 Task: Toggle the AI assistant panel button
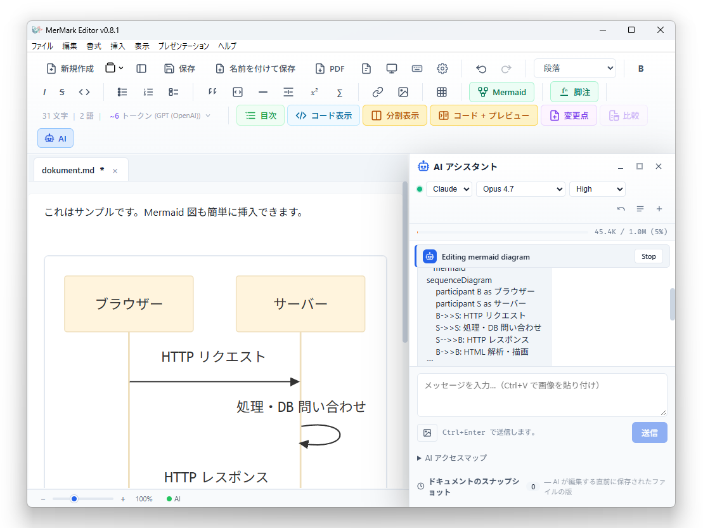[56, 138]
